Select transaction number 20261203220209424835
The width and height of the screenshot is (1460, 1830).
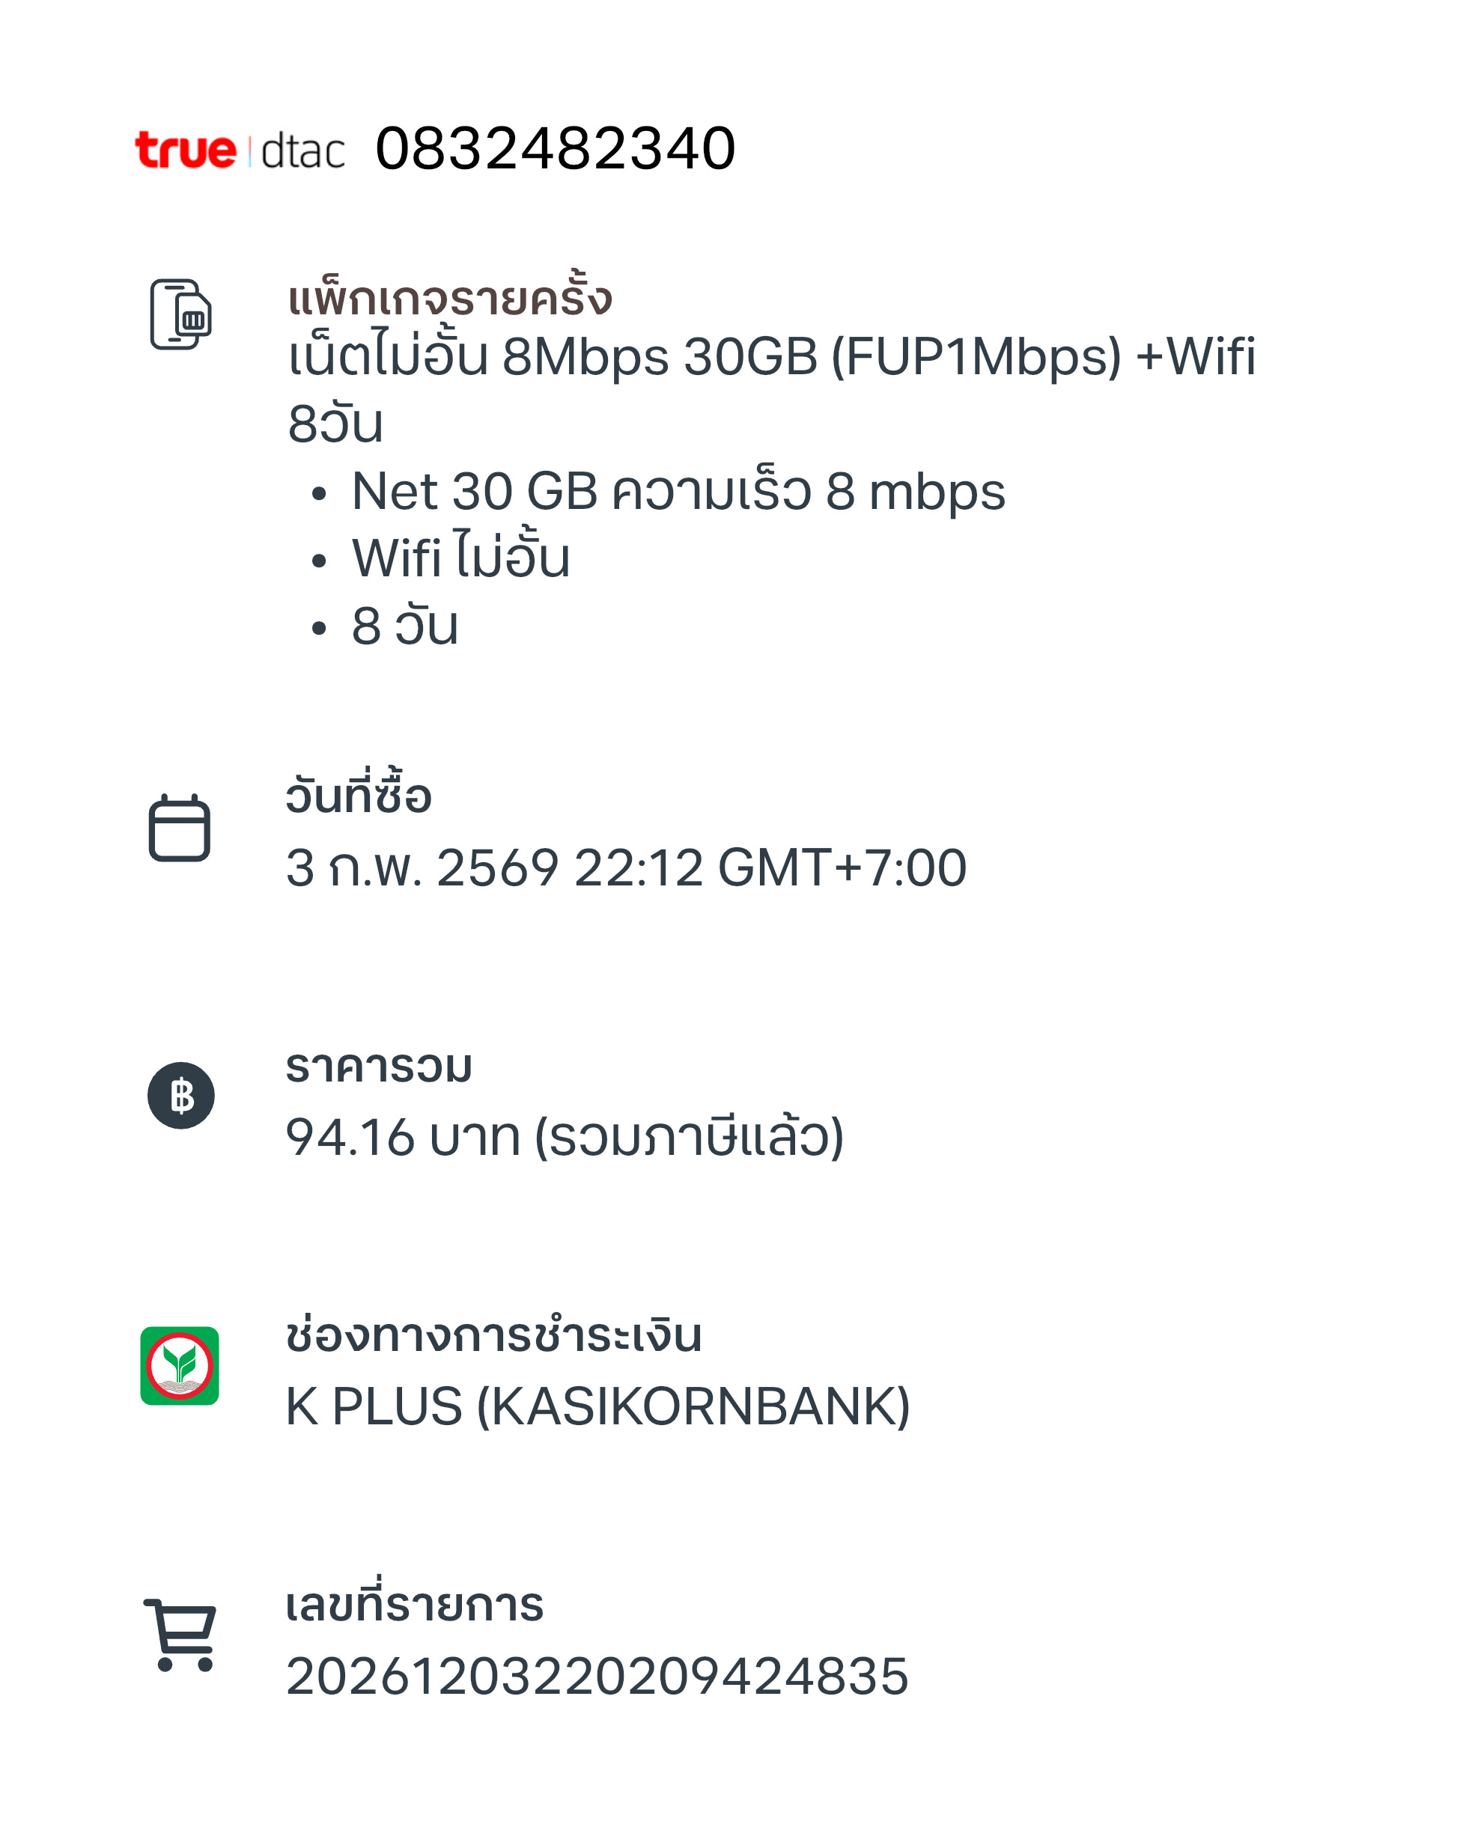pos(597,1676)
